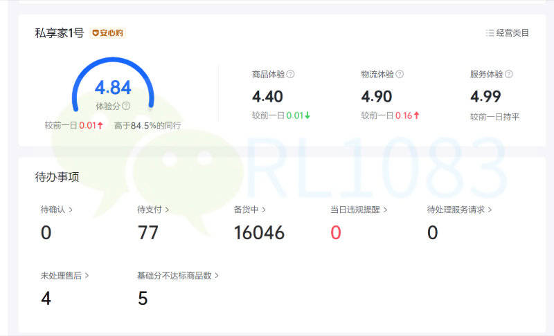The height and width of the screenshot is (336, 554).
Task: Expand the 待确认 chevron
Action: pyautogui.click(x=71, y=209)
